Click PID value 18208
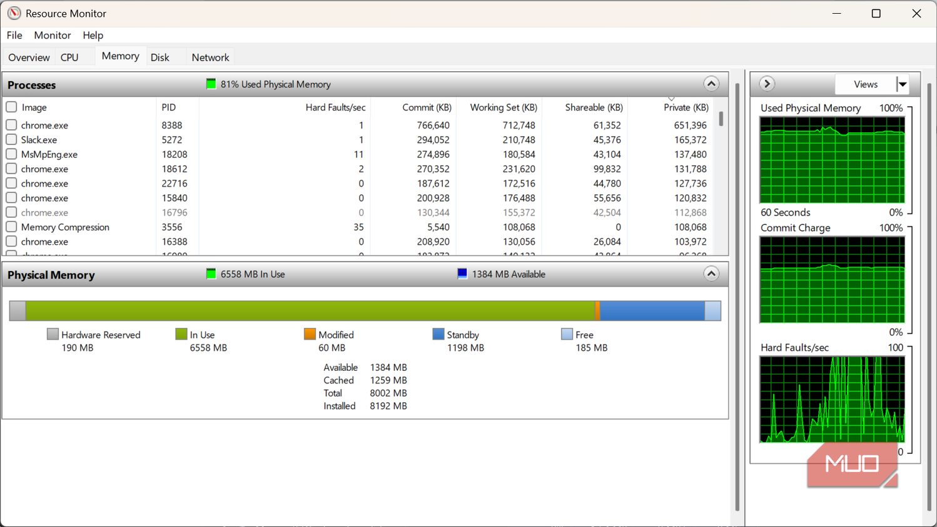The width and height of the screenshot is (937, 527). coord(175,154)
